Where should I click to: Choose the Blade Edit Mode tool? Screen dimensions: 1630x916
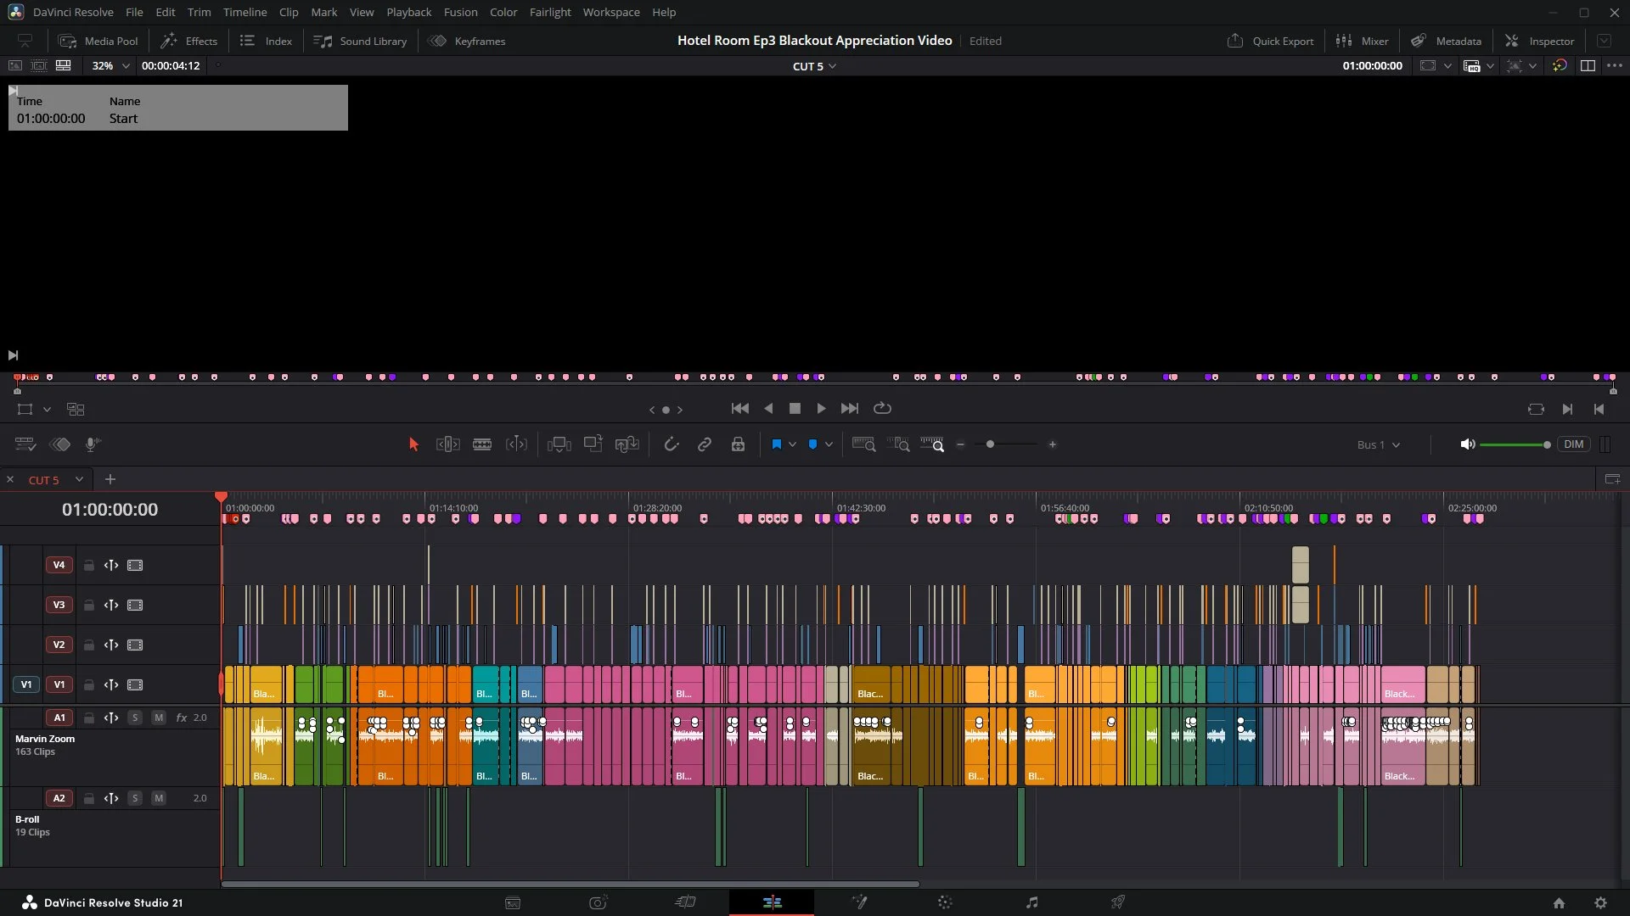coord(482,444)
